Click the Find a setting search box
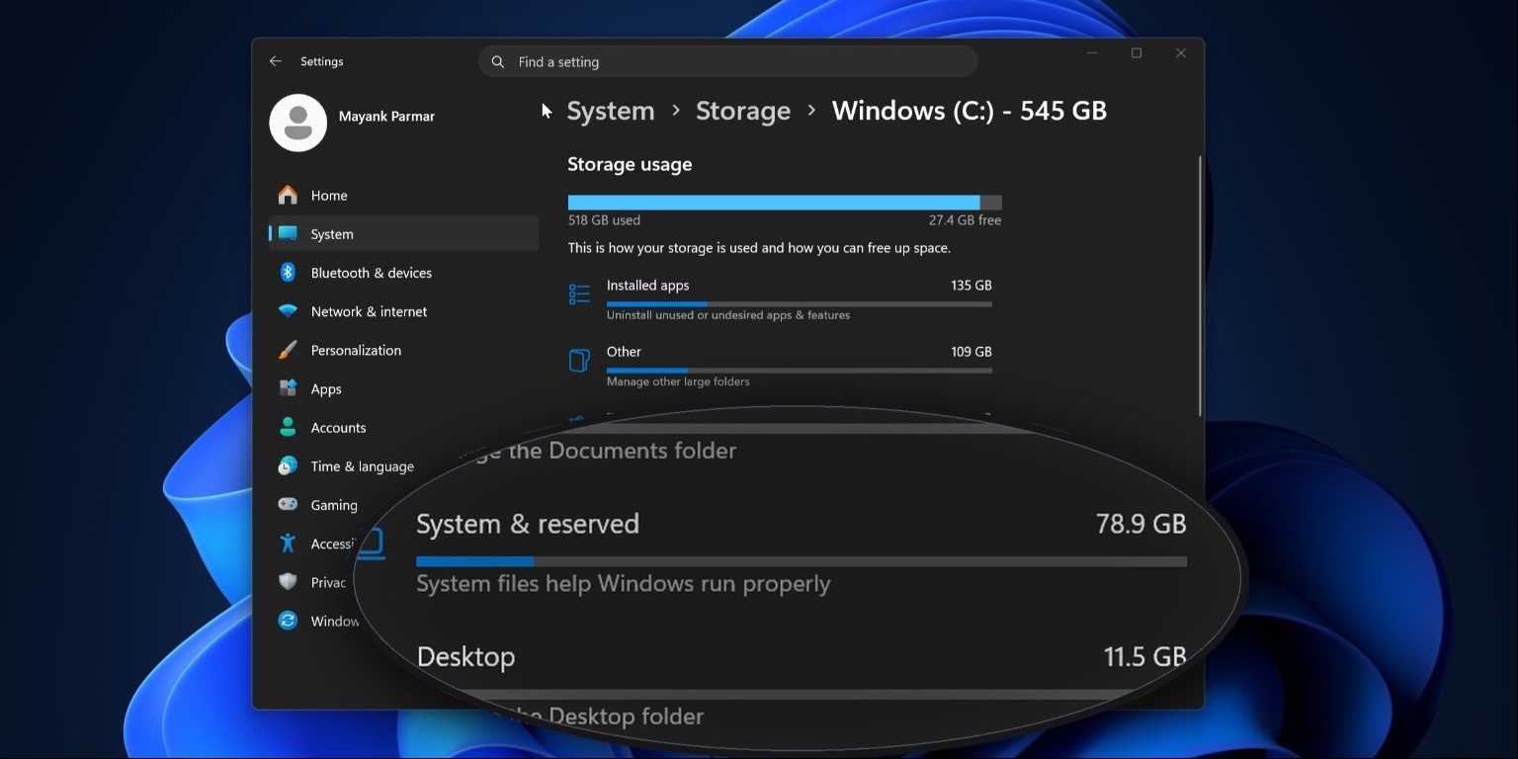1518x759 pixels. coord(728,61)
